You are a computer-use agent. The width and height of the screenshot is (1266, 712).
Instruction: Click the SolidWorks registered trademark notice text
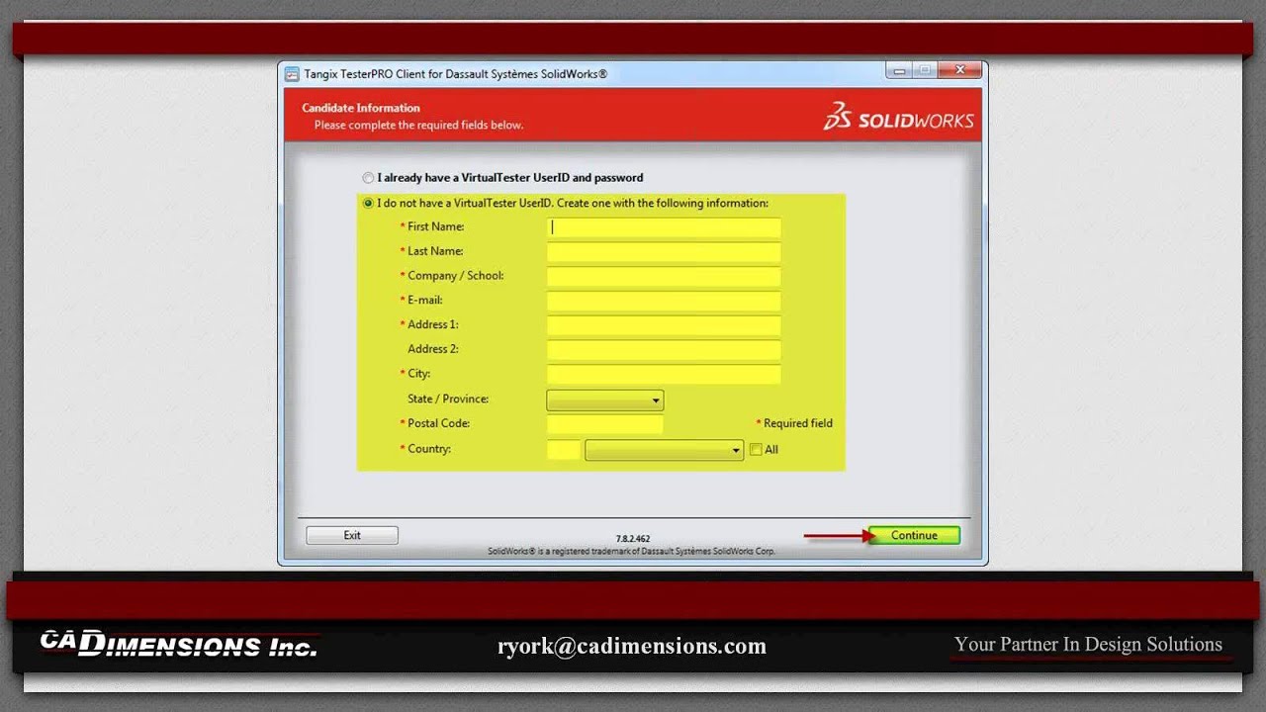631,551
